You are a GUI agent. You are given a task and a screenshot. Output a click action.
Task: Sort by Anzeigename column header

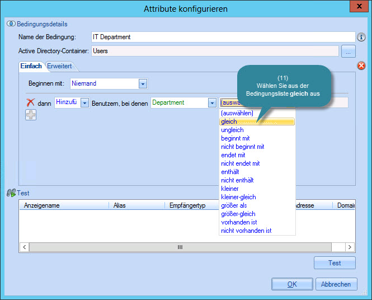(64, 205)
